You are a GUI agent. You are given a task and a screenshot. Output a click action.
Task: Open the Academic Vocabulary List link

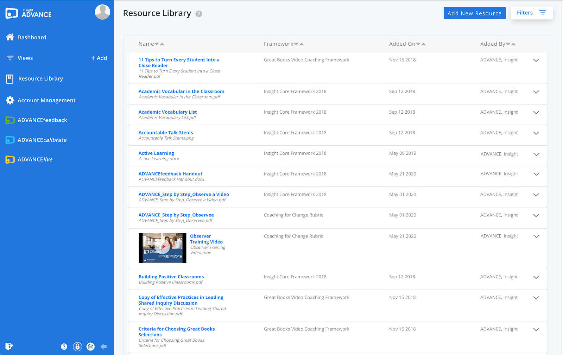(167, 112)
